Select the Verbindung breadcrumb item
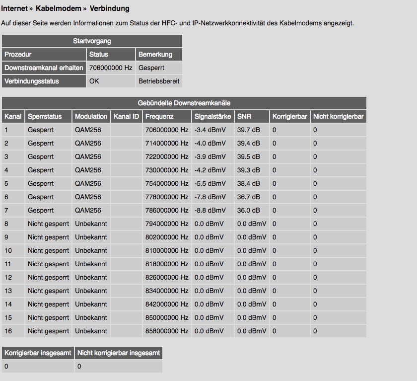This screenshot has width=417, height=381. [x=109, y=8]
